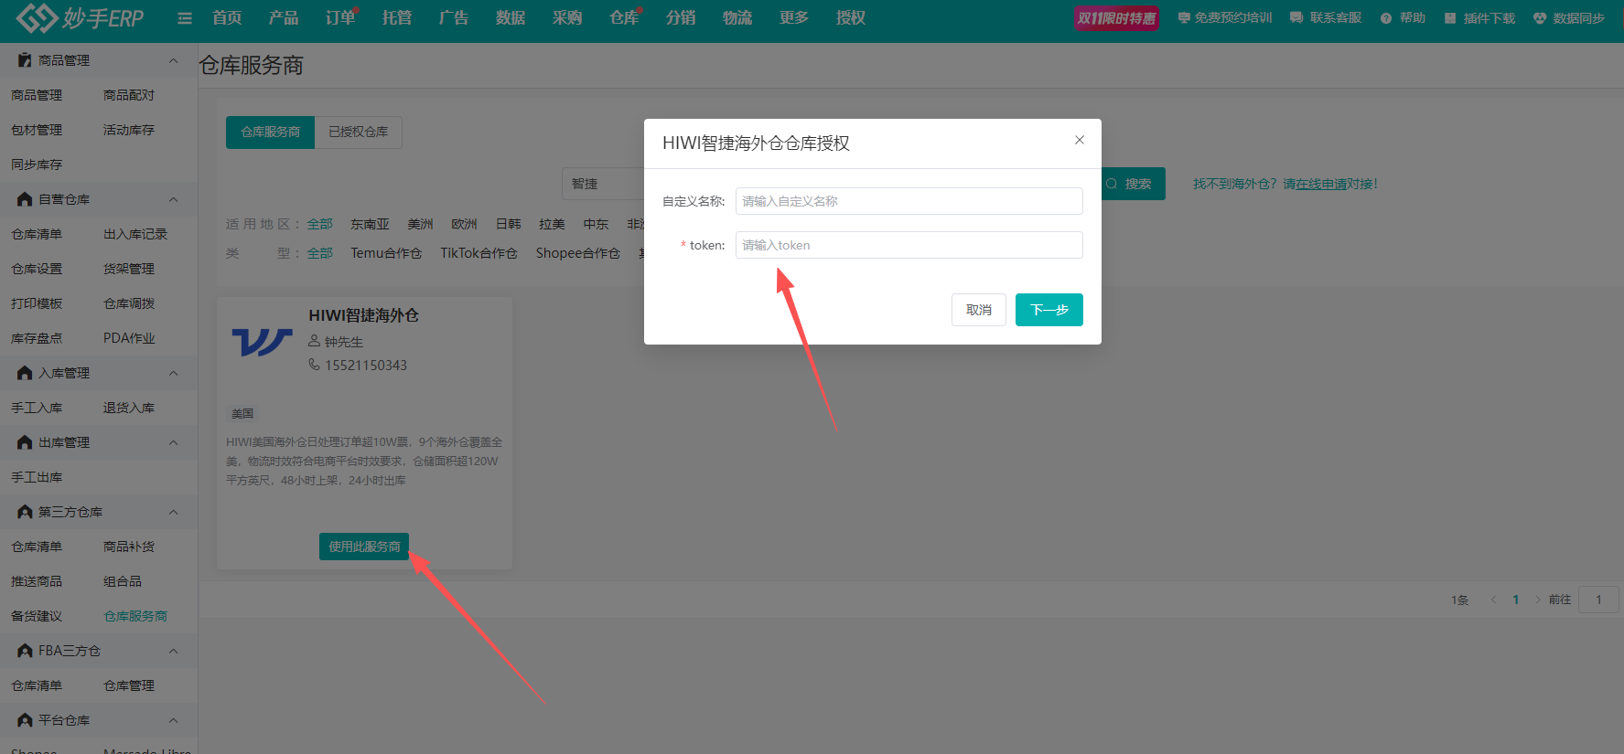Click the phone icon beside 15521150343
1624x754 pixels.
tap(314, 365)
